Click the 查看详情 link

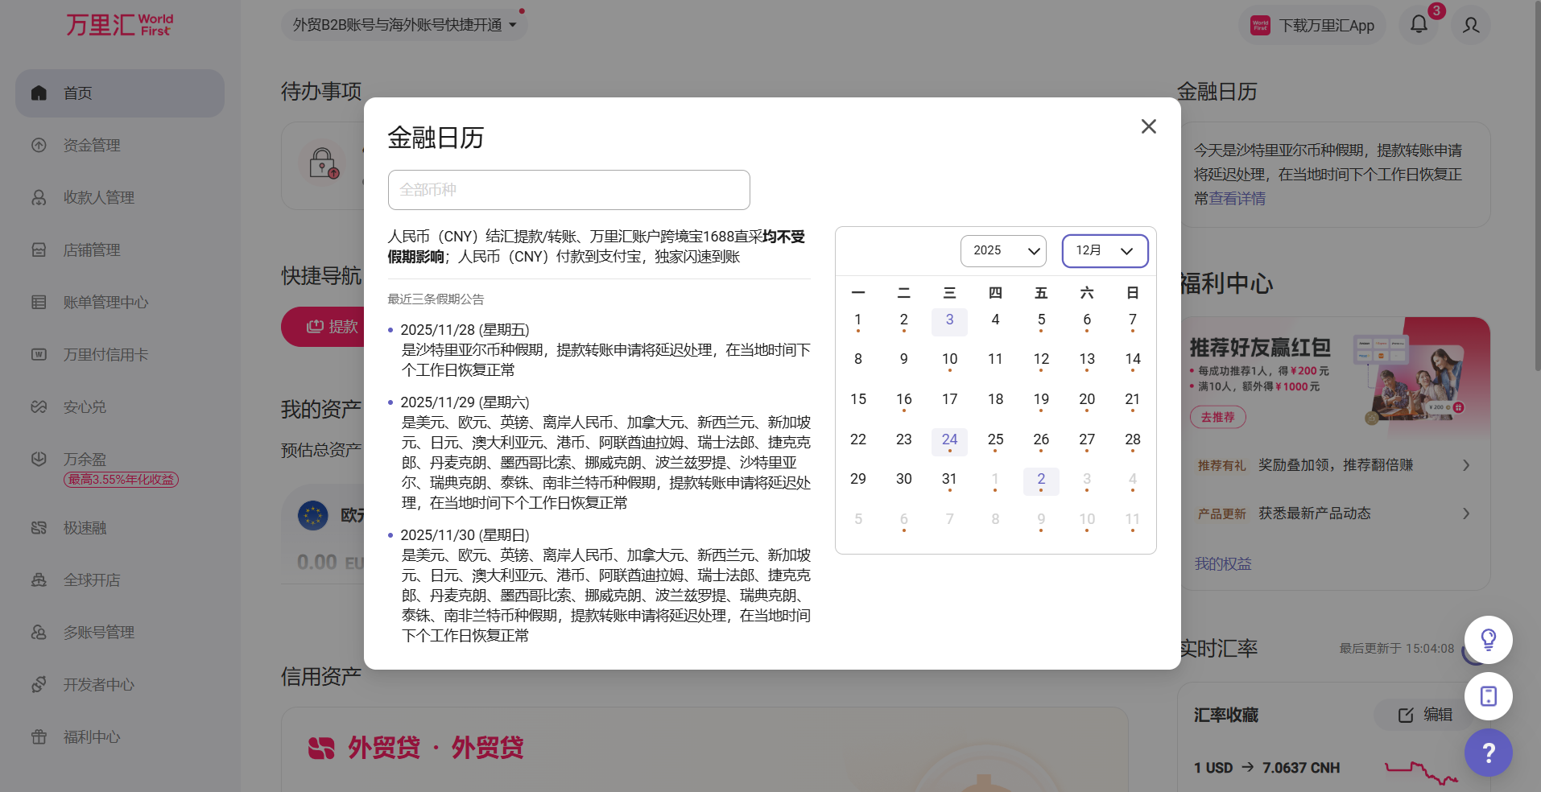tap(1237, 199)
